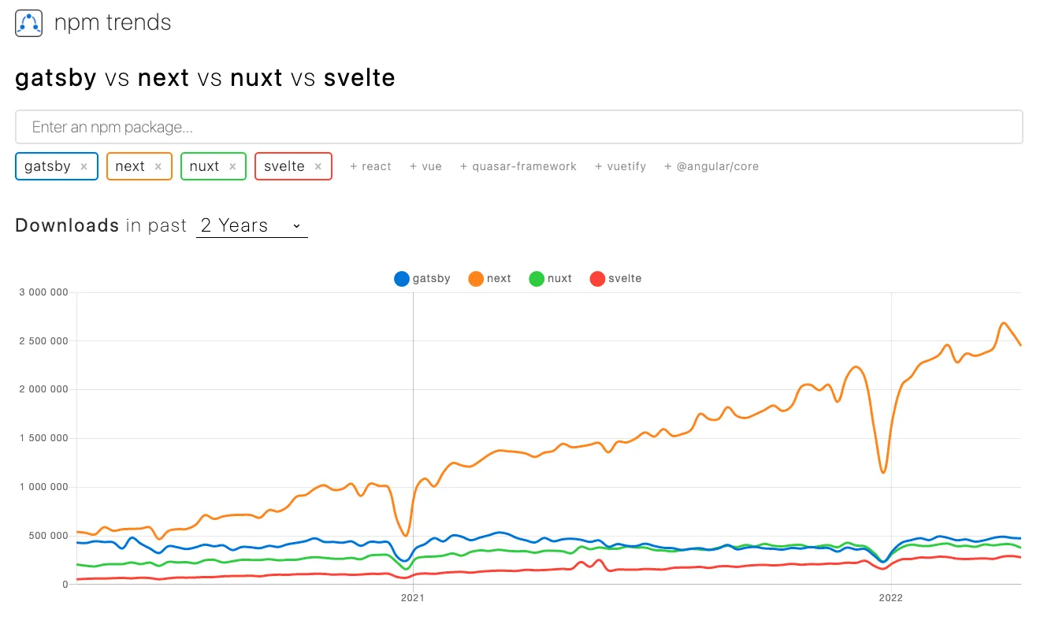Remove gatsby tag with its x icon

click(x=84, y=167)
